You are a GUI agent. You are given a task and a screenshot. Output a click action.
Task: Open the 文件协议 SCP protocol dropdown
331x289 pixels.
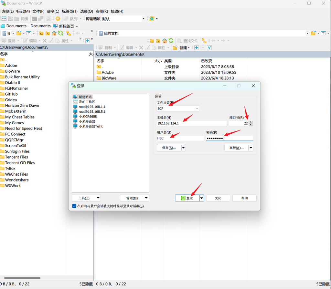click(178, 108)
